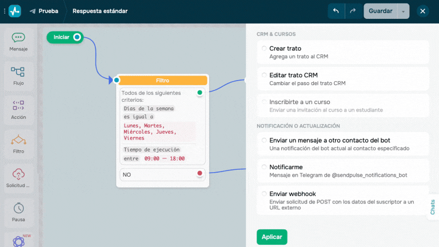The height and width of the screenshot is (247, 439).
Task: Select the Acción block icon
Action: [x=18, y=105]
